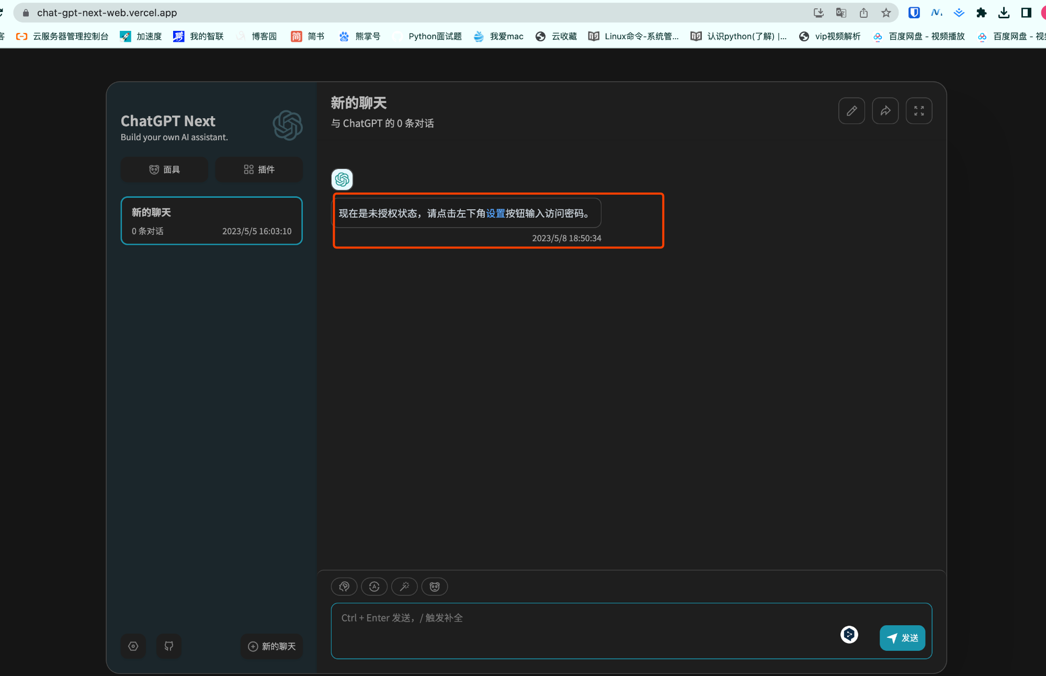Click the 插件 plugin button

coord(259,170)
